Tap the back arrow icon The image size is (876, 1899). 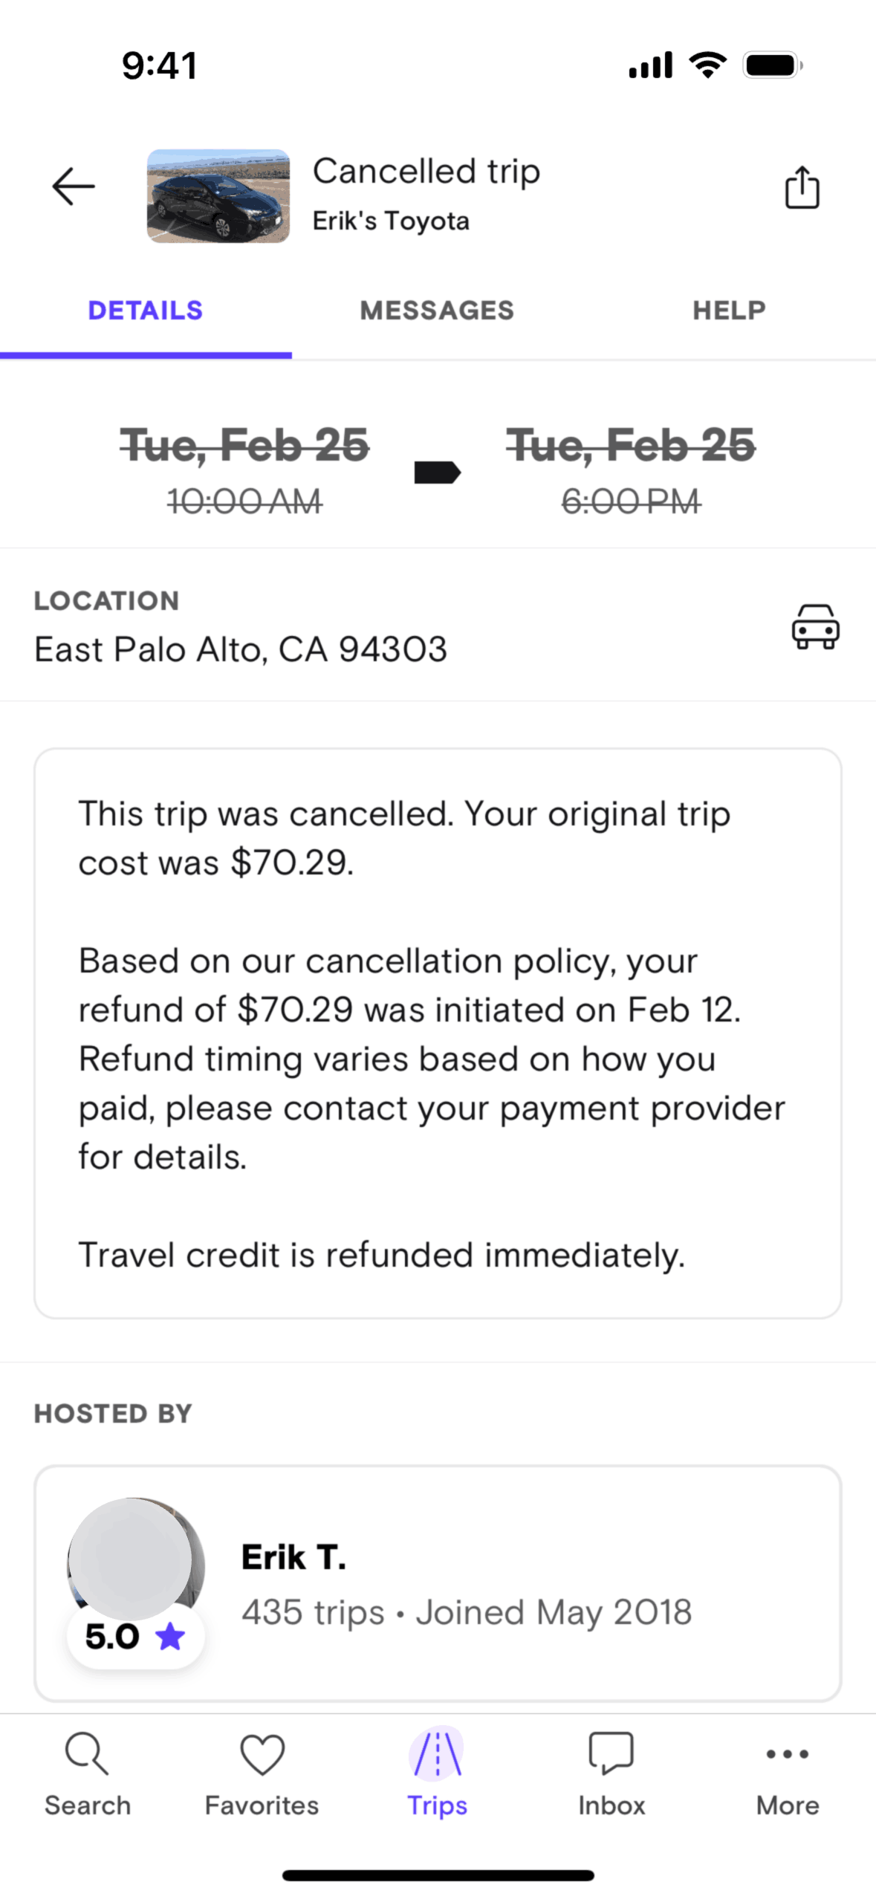pyautogui.click(x=73, y=186)
